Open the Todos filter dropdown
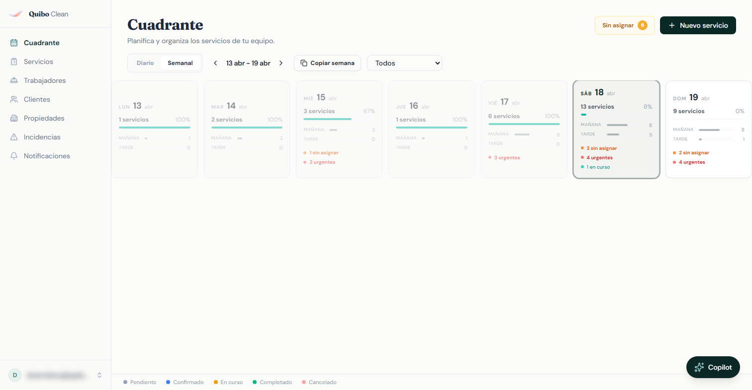 404,63
